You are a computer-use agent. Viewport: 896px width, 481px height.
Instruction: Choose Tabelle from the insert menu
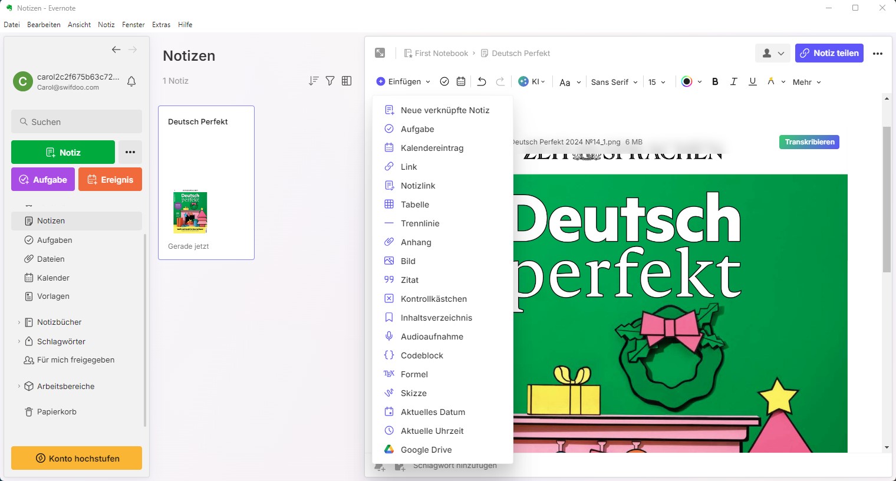(443, 205)
